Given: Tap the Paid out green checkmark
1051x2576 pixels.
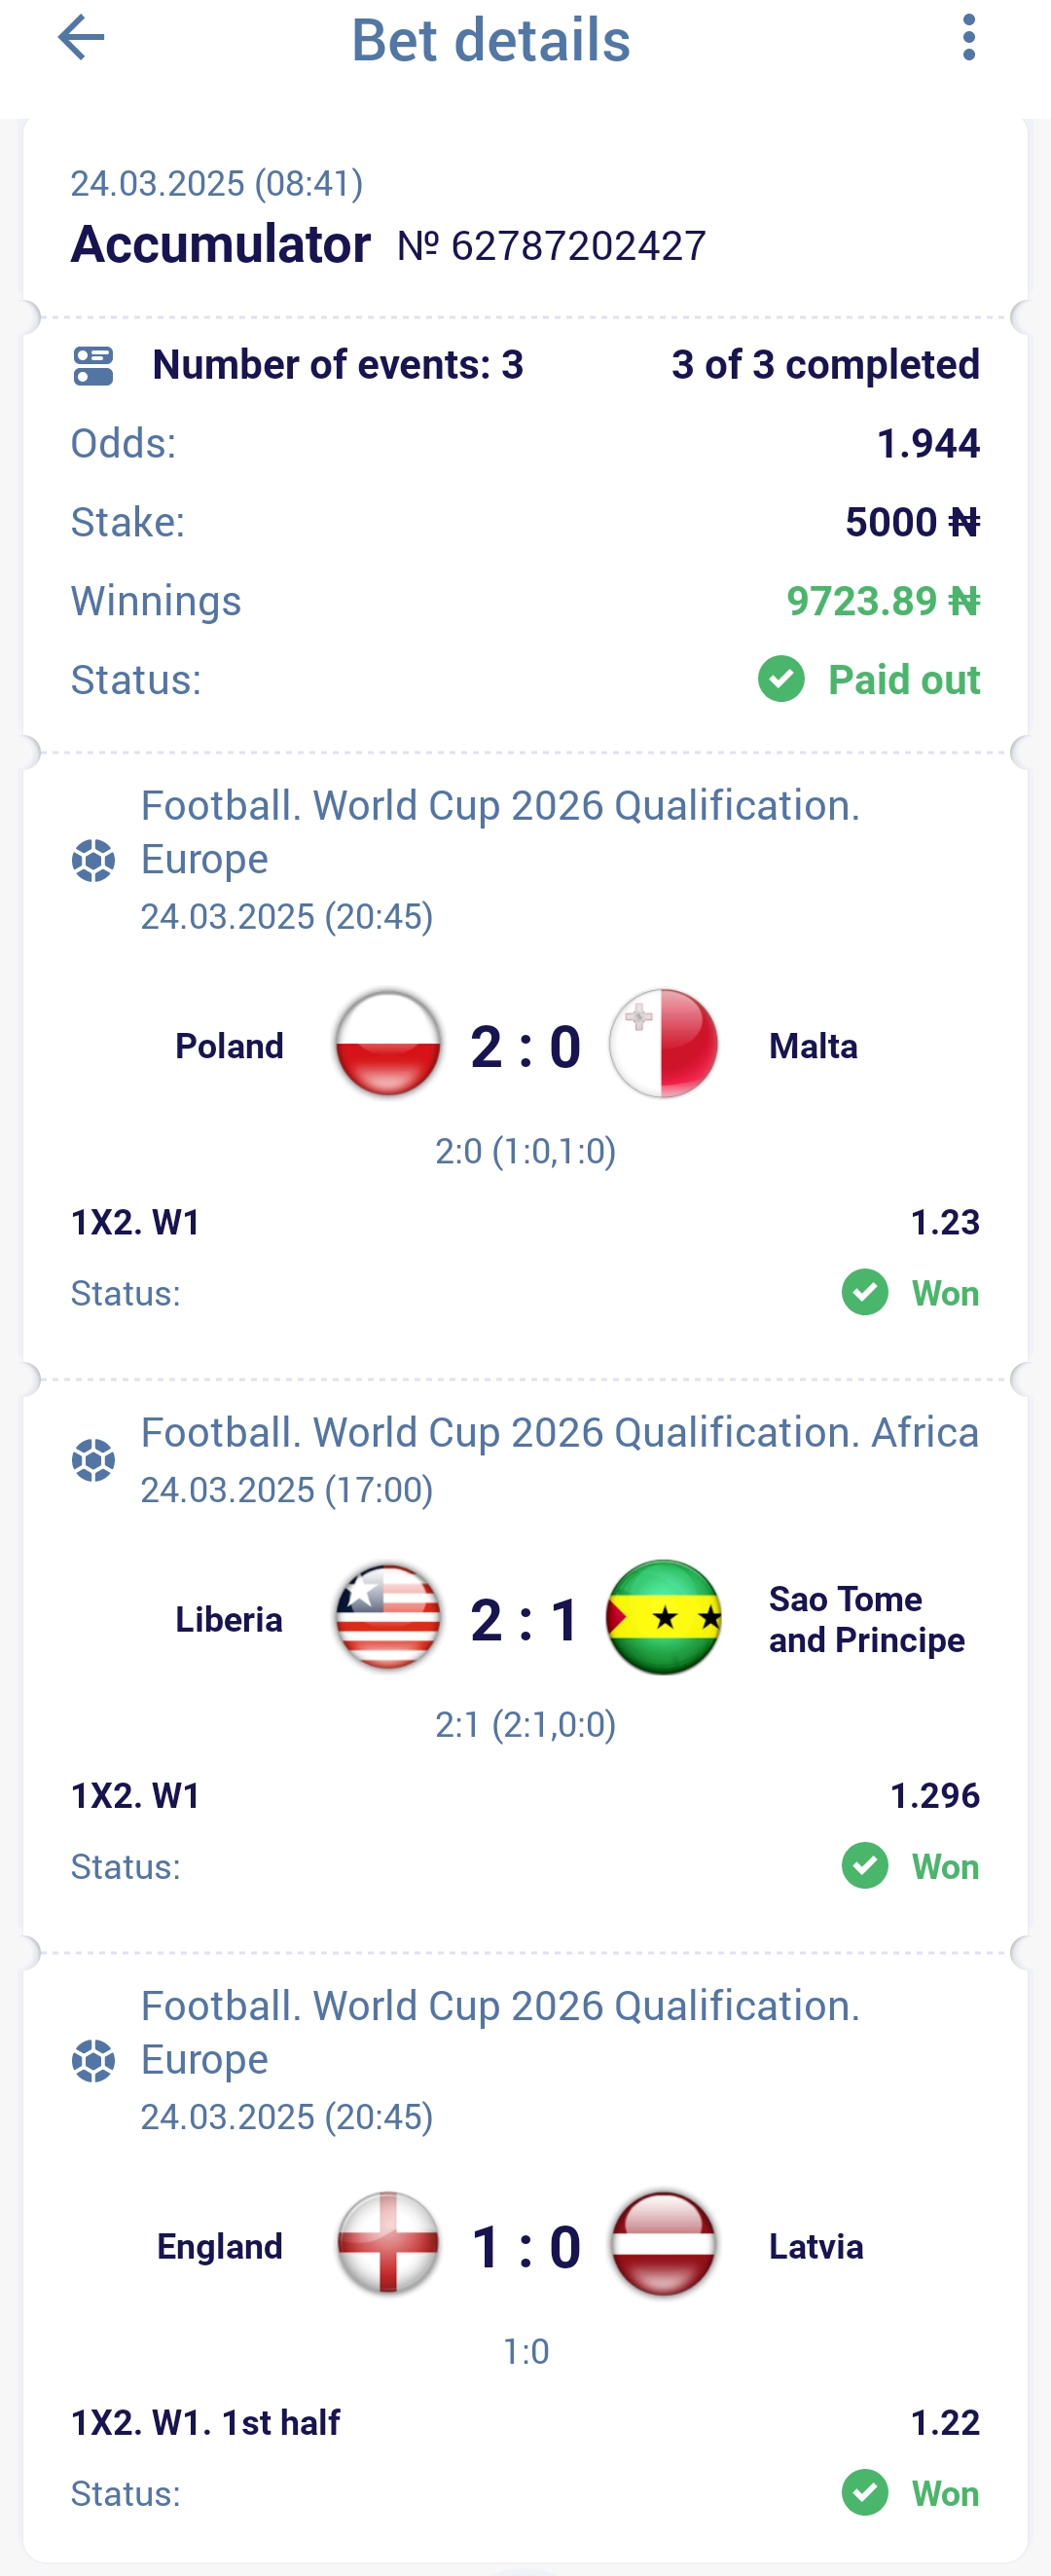Looking at the screenshot, I should tap(781, 680).
